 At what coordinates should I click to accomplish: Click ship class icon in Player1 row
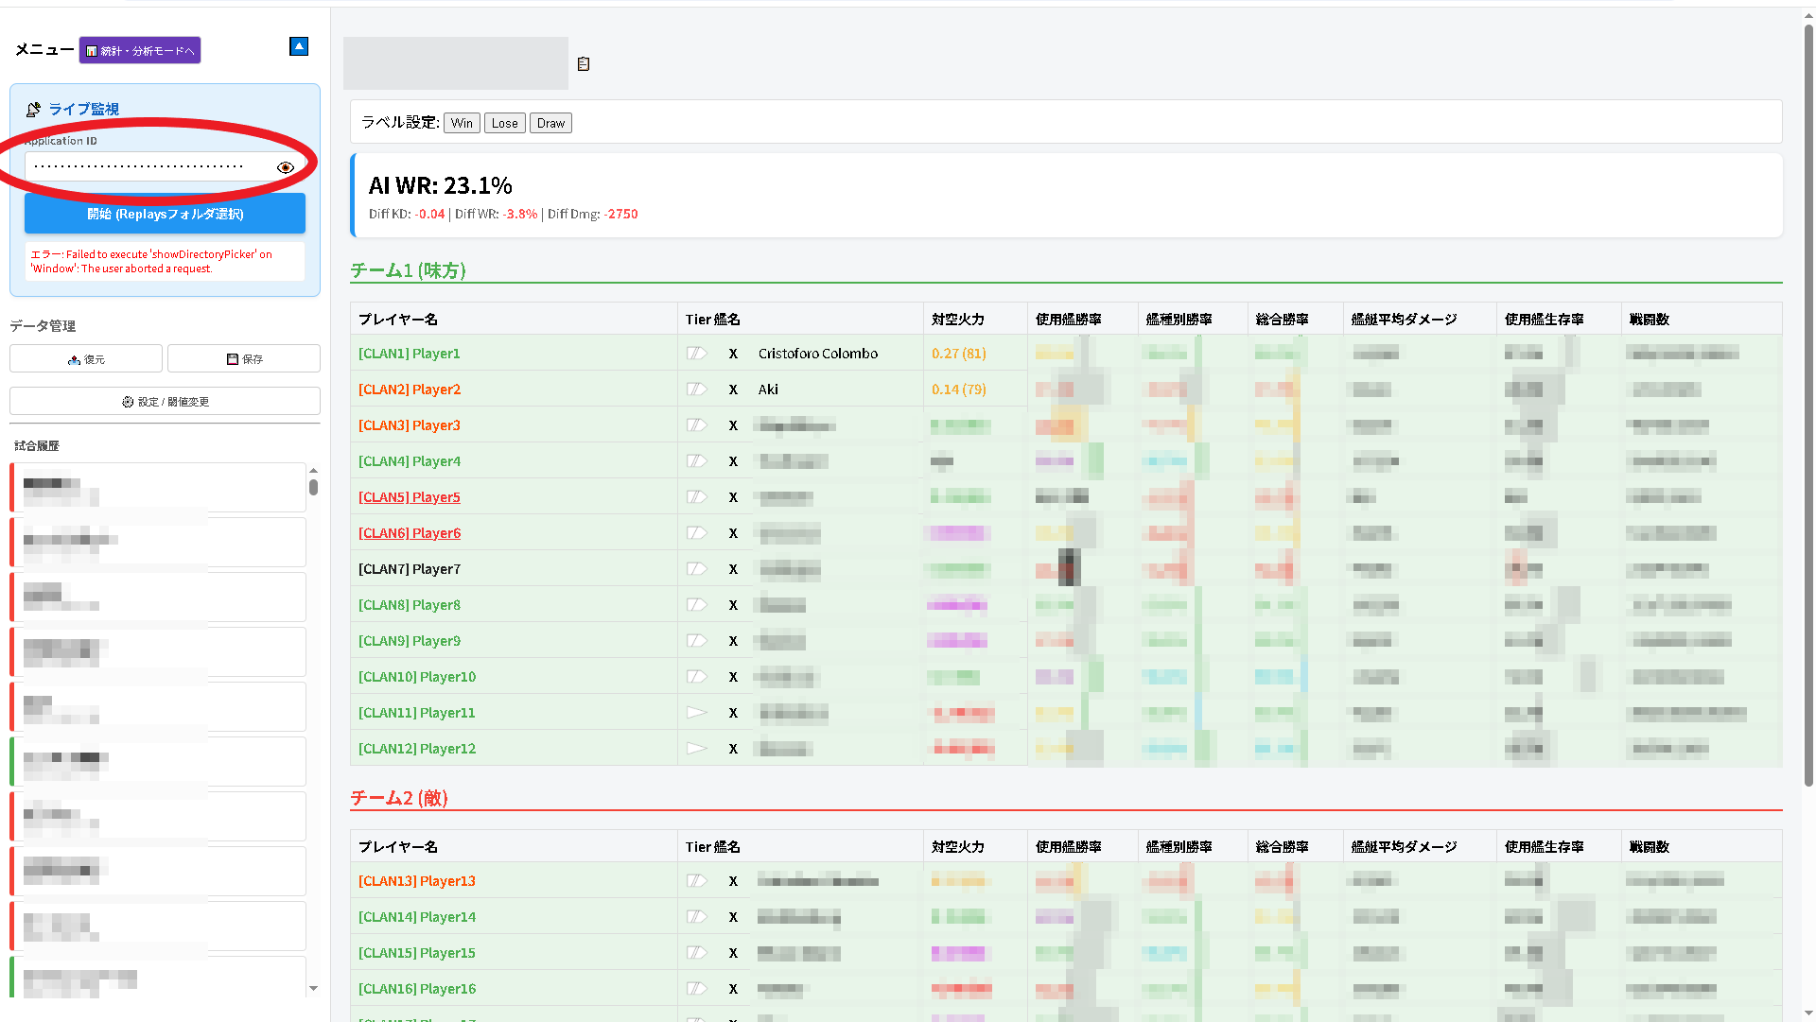coord(697,354)
